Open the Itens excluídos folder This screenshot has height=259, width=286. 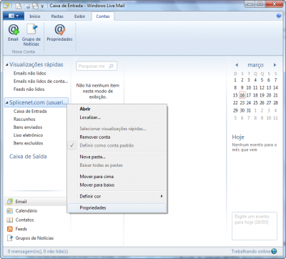point(28,143)
